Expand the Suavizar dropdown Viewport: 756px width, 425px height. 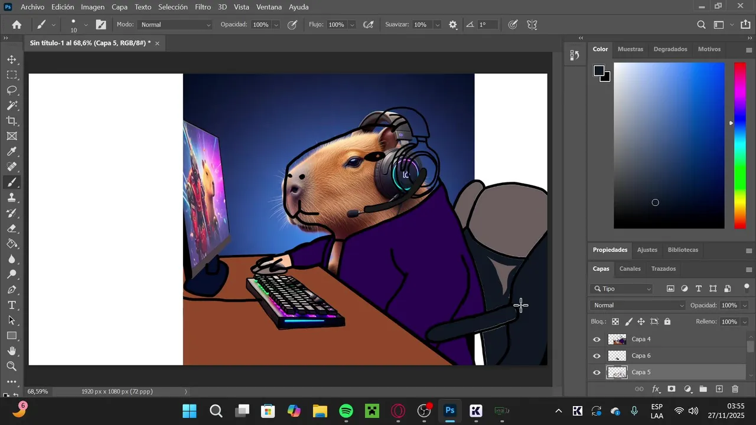[x=437, y=25]
